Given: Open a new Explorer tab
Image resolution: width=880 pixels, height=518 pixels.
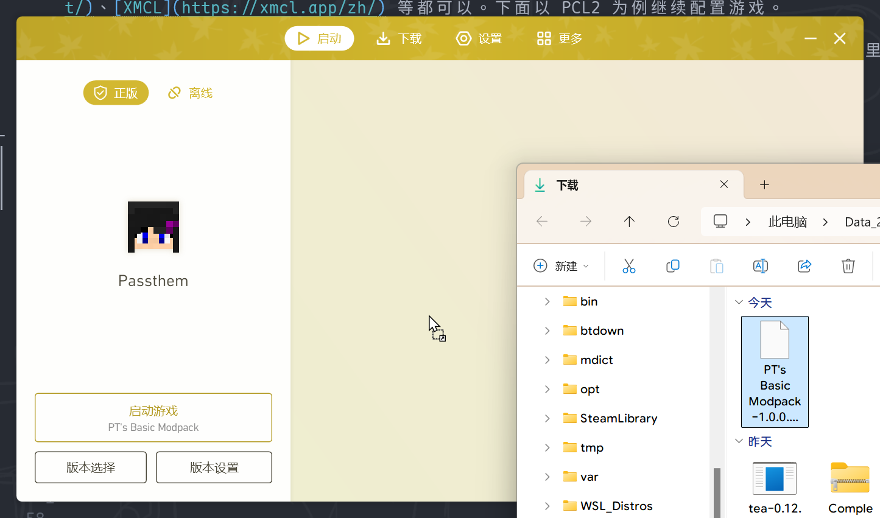Looking at the screenshot, I should (764, 184).
